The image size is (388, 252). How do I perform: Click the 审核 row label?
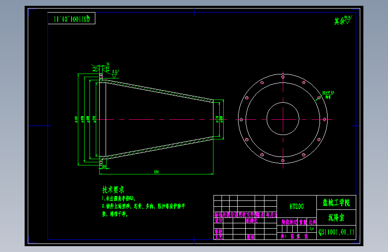point(218,231)
